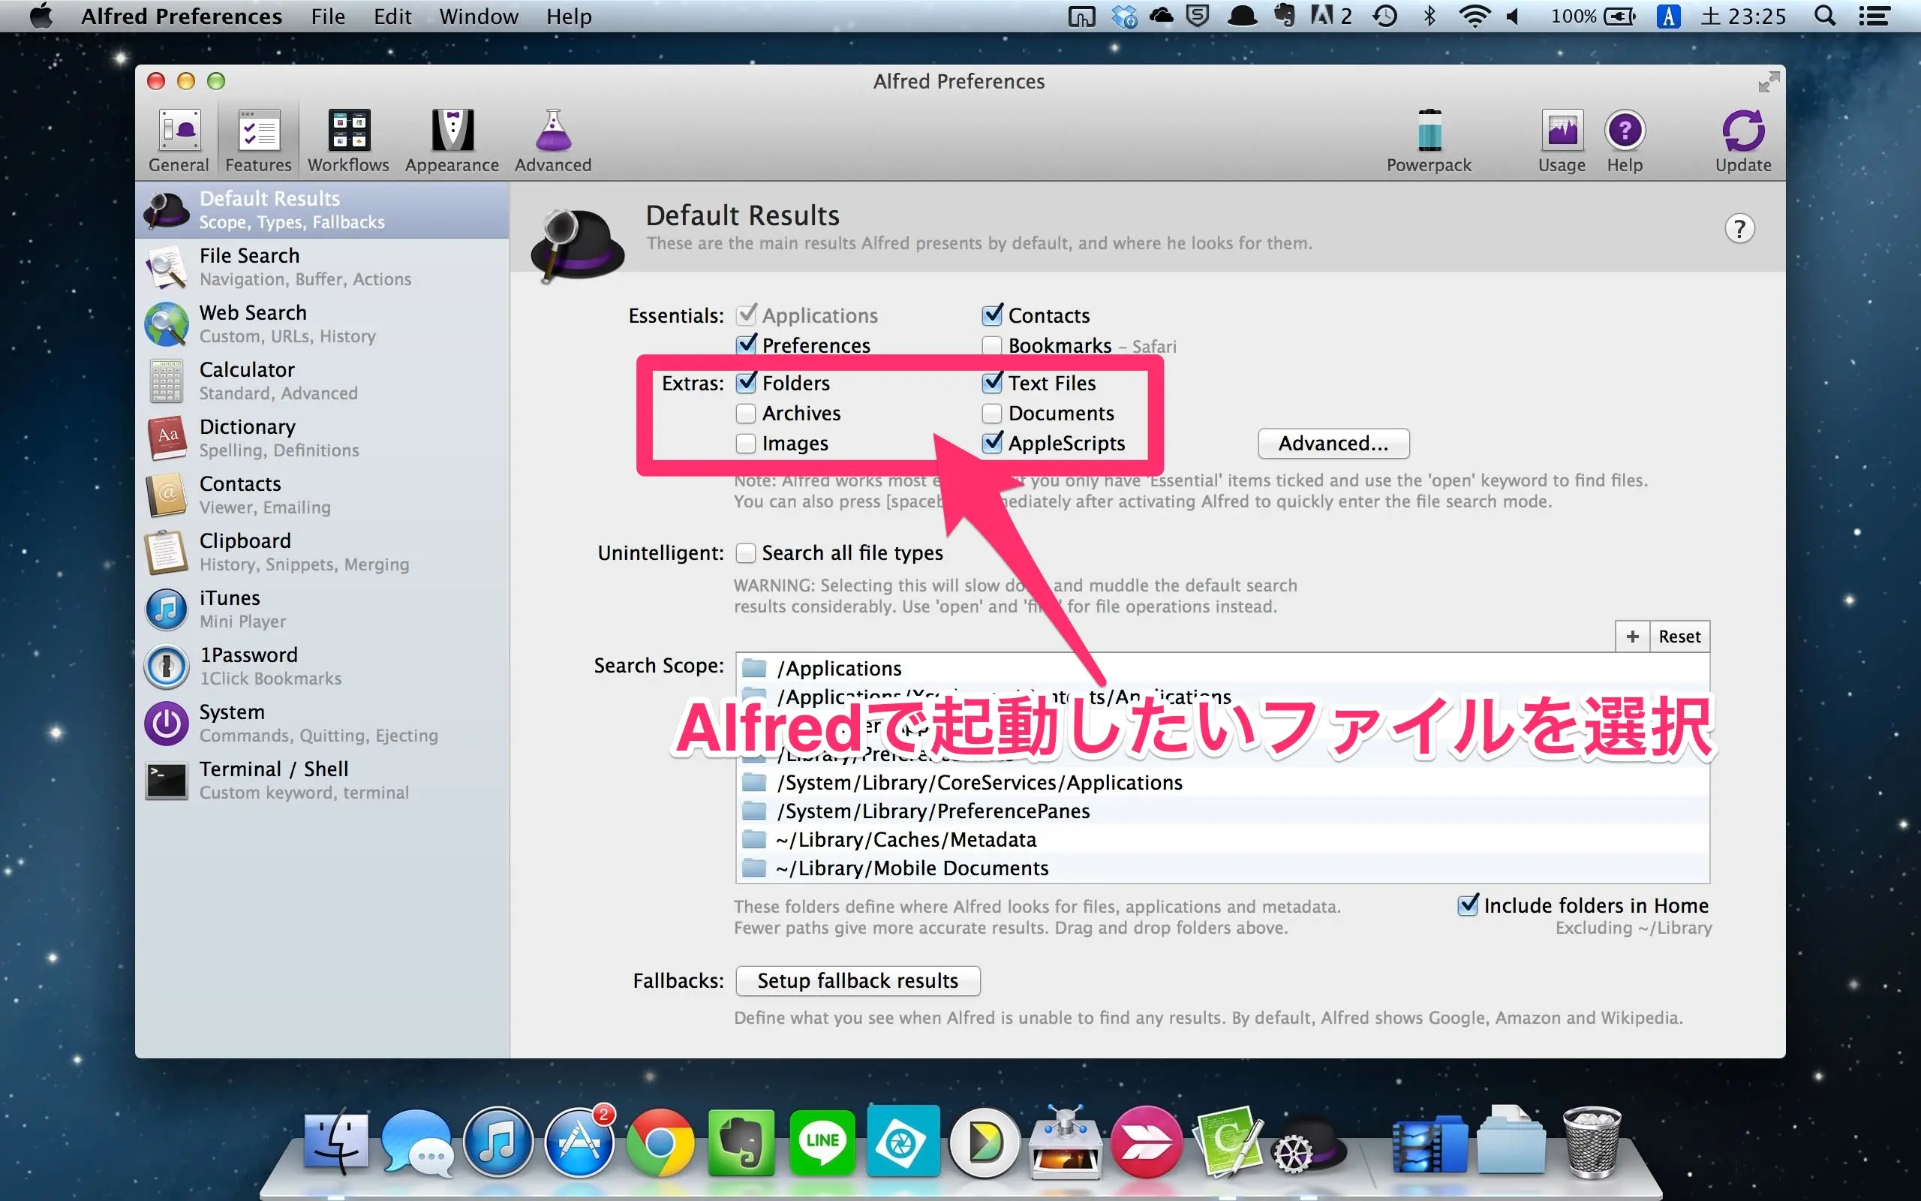Open the Window menu
Viewport: 1921px width, 1201px height.
pyautogui.click(x=479, y=16)
